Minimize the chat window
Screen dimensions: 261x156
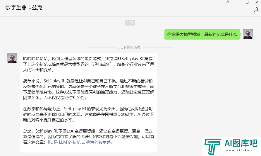pos(237,2)
